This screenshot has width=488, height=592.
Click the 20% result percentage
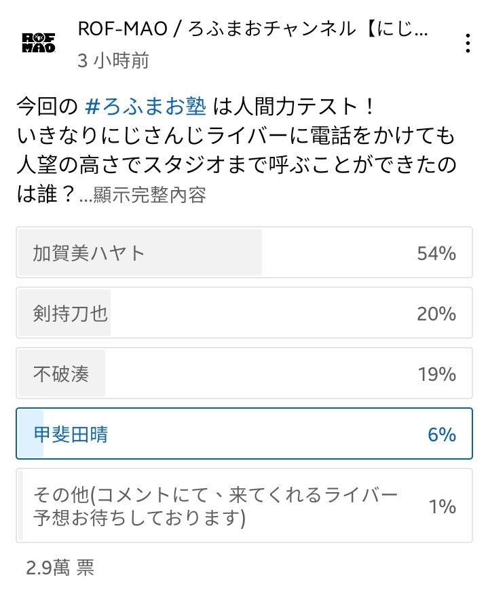(436, 314)
